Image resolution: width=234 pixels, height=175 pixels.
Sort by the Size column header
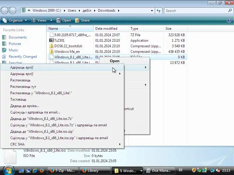click(175, 28)
